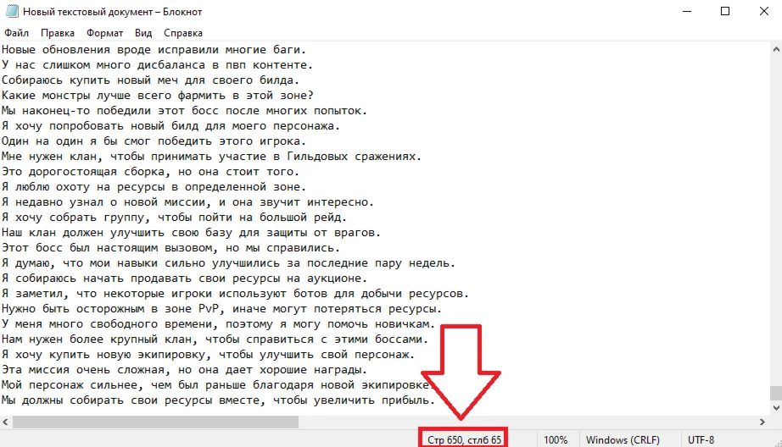Click line 'Я недавно узнал о новой миссии'
The width and height of the screenshot is (782, 447).
click(x=188, y=202)
